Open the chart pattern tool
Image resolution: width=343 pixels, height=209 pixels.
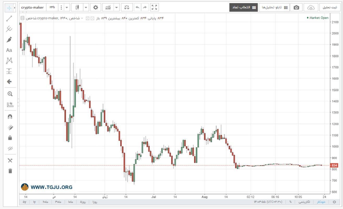coord(10,61)
